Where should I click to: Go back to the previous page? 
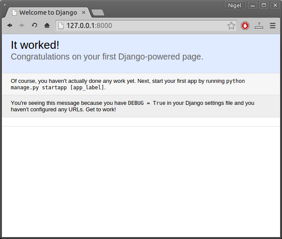click(x=10, y=25)
